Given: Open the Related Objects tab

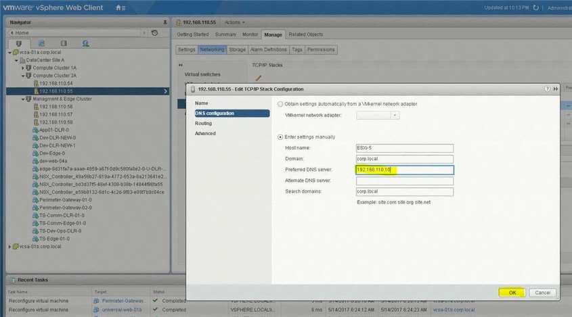Looking at the screenshot, I should pos(306,34).
